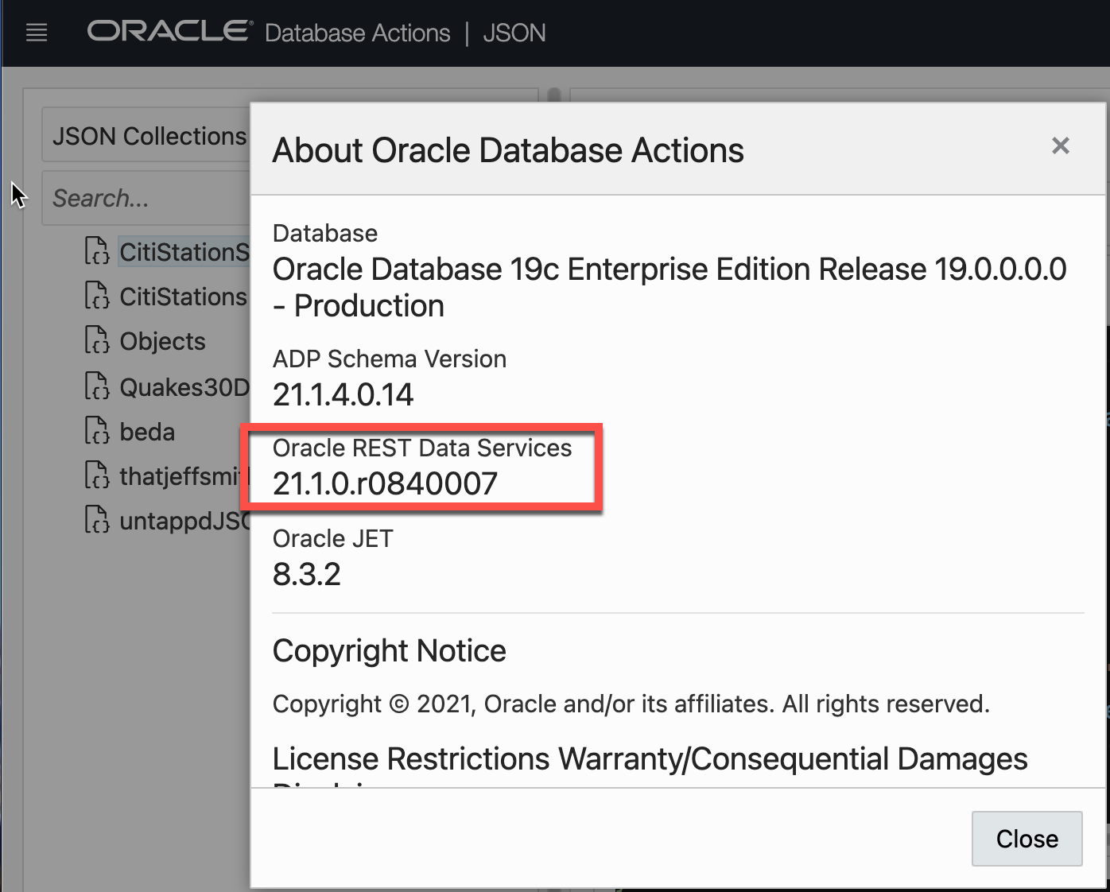Click the icon beside untappdJSON collection
Screen dimensions: 1110x892
tap(96, 520)
